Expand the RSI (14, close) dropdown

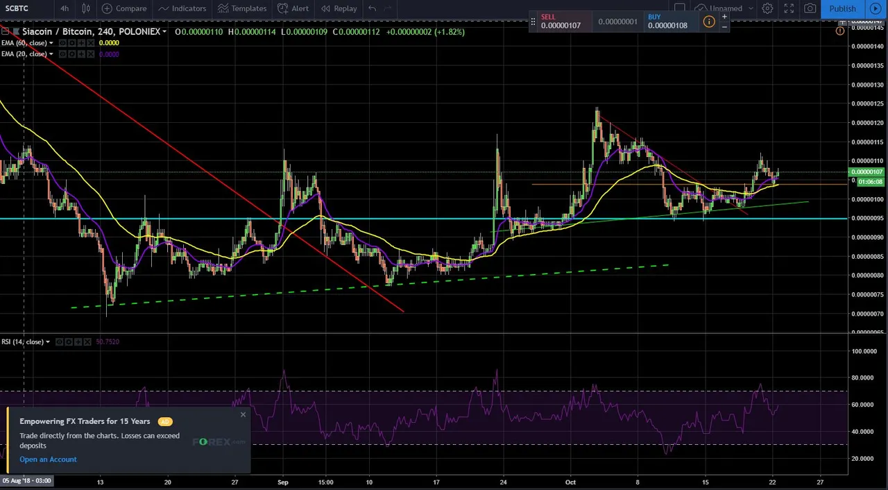(48, 342)
